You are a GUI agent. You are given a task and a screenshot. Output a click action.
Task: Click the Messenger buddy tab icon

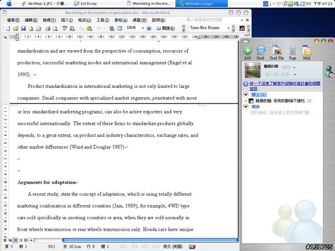(329, 72)
